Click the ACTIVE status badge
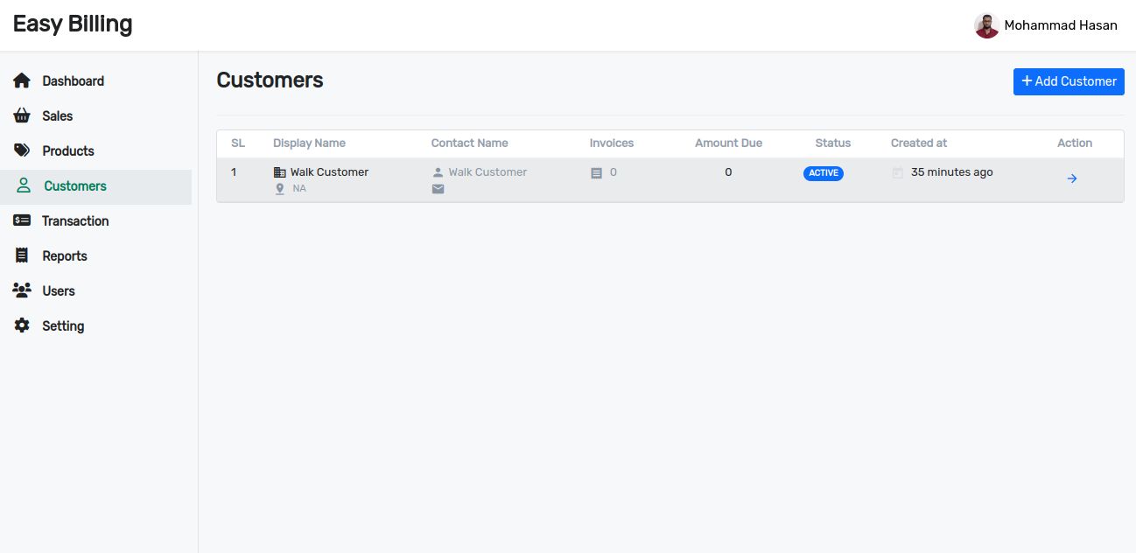Screen dimensions: 1136x553 [x=824, y=173]
